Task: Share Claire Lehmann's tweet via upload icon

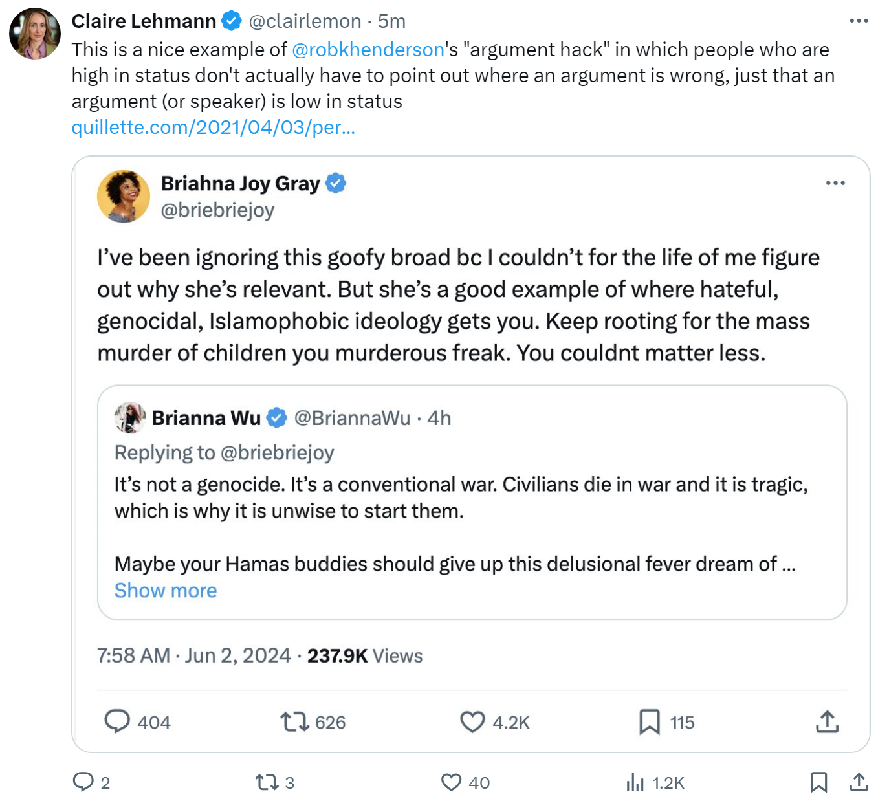Action: tap(859, 782)
